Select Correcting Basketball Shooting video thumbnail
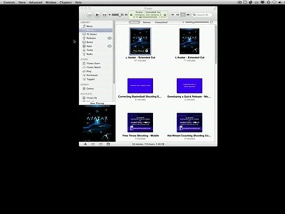The image size is (285, 214). point(140,86)
